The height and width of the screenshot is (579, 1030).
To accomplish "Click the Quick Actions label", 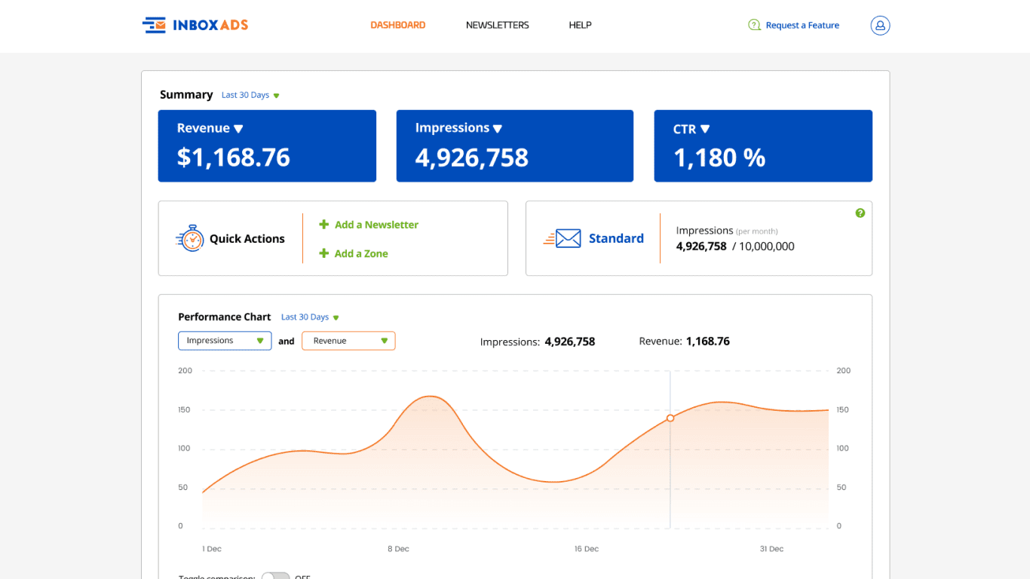I will click(247, 239).
